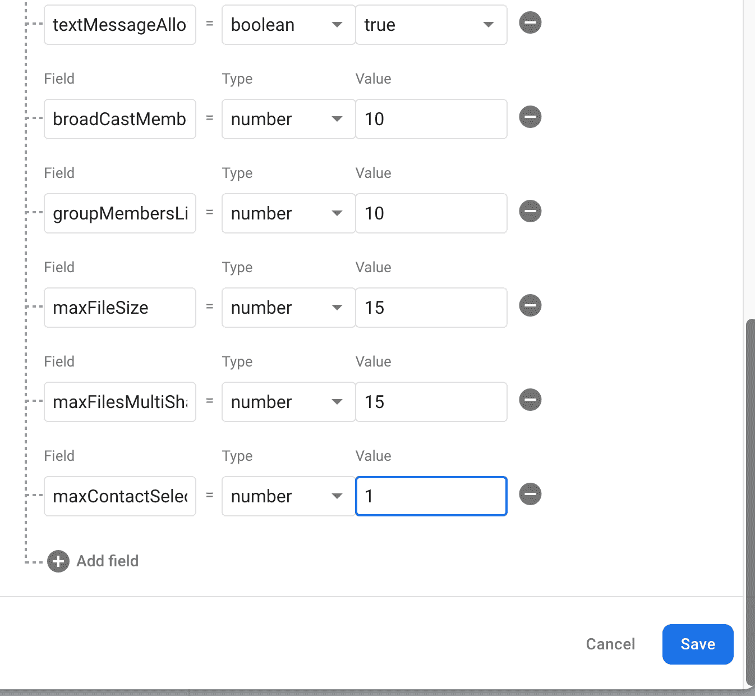
Task: Remove the maxContactSelect field row
Action: click(530, 494)
